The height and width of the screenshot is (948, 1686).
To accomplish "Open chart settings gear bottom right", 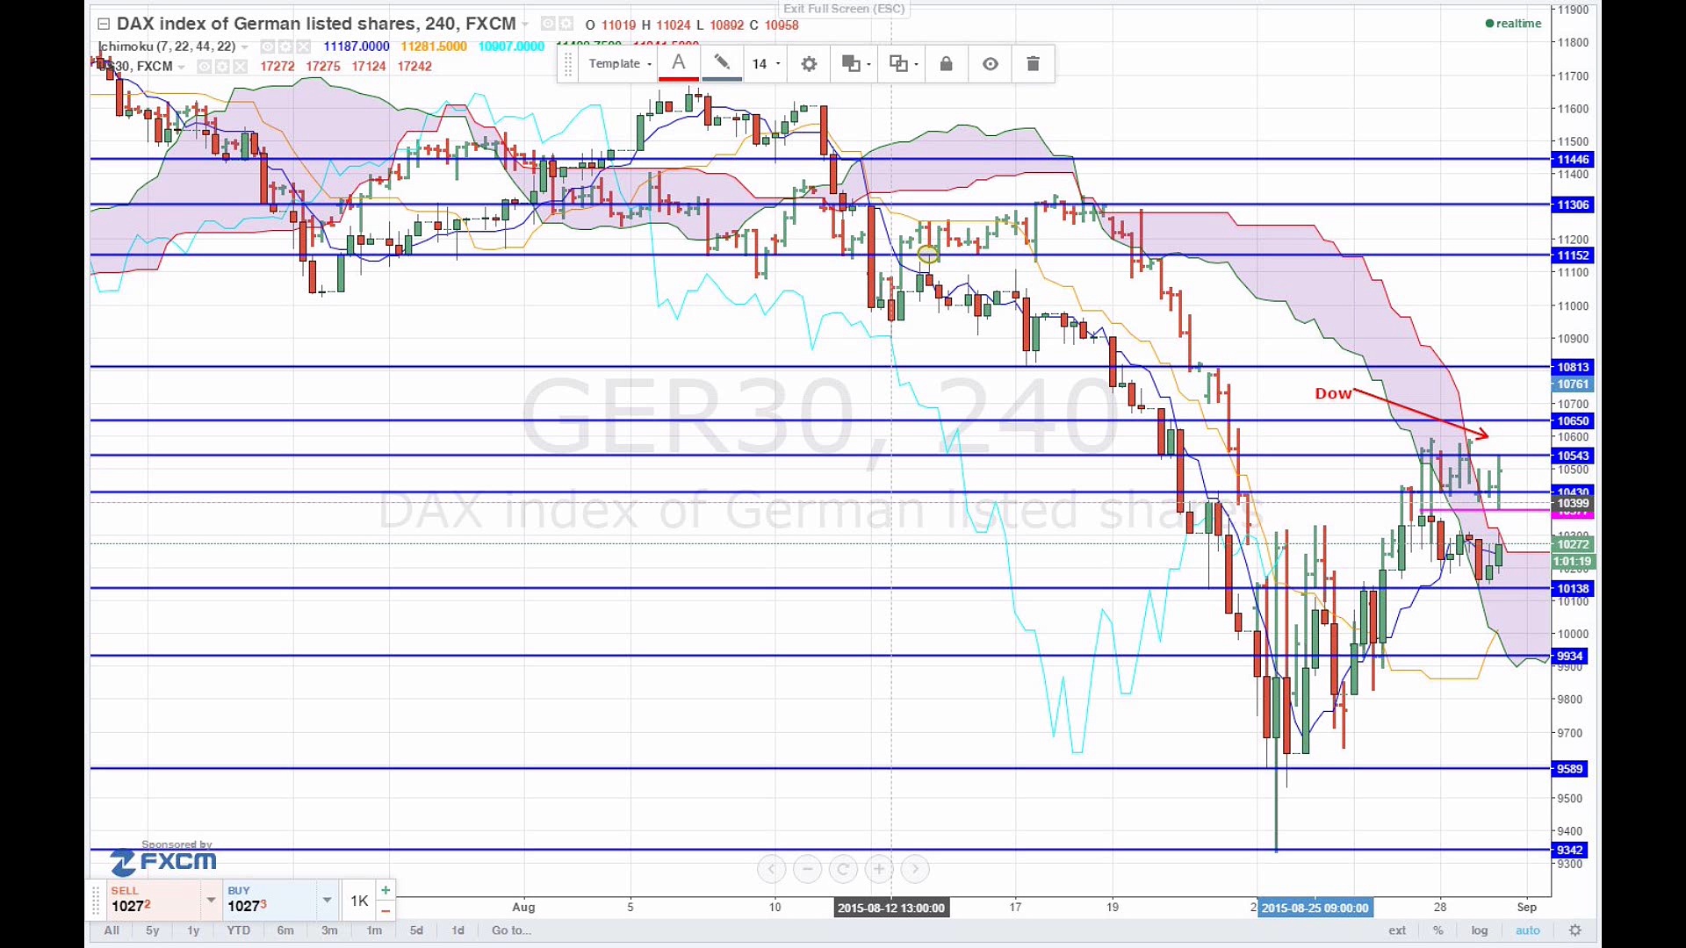I will coord(1575,930).
